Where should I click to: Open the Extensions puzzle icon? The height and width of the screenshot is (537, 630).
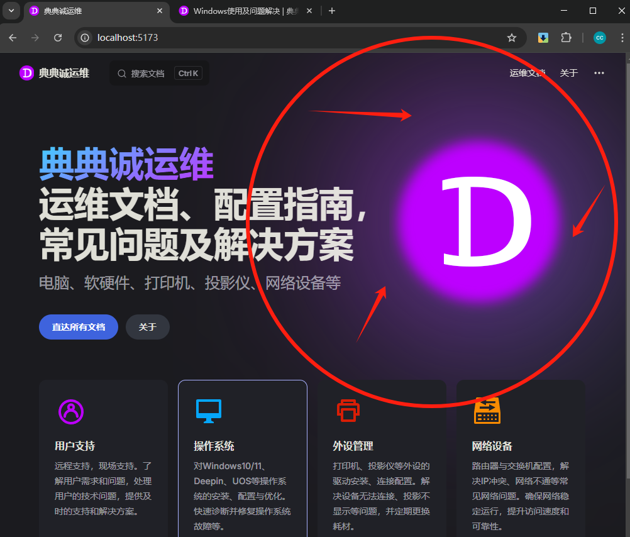click(x=566, y=38)
